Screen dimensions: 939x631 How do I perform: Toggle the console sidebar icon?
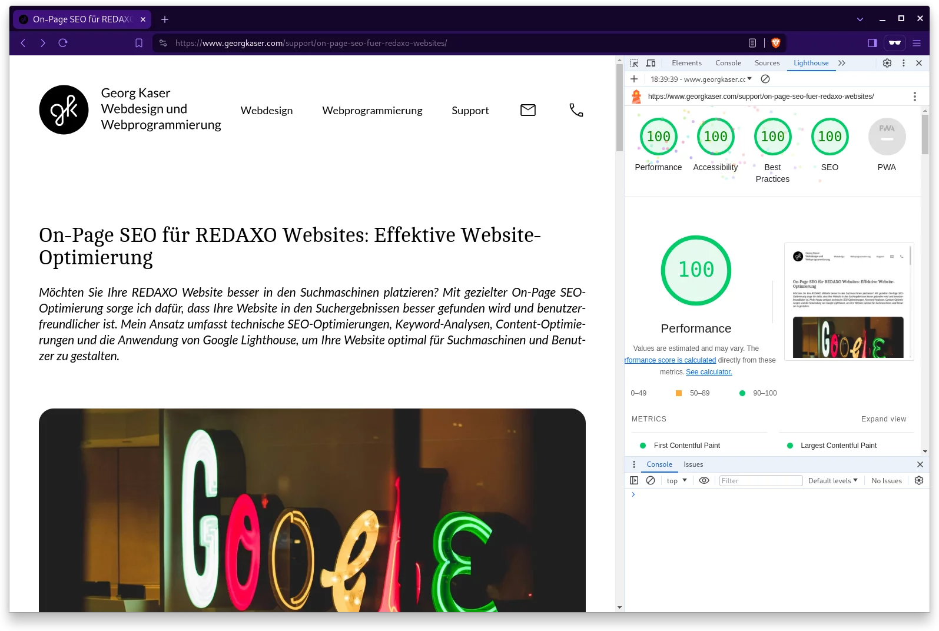(634, 480)
